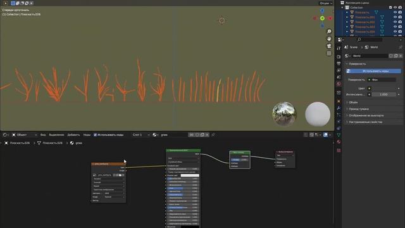
Task: Open the World properties tab
Action: tap(339, 84)
